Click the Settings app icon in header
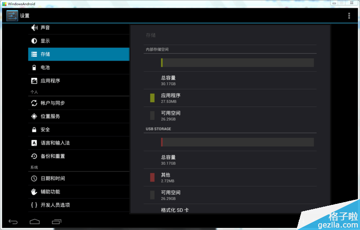 [x=12, y=16]
